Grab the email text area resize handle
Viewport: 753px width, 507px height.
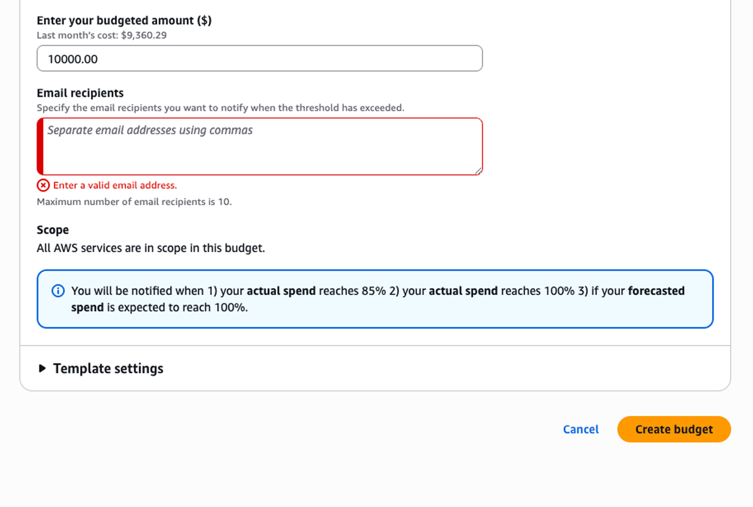point(478,171)
